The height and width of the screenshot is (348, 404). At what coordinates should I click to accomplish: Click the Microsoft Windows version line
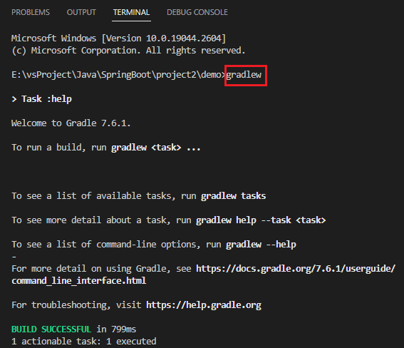(x=119, y=39)
